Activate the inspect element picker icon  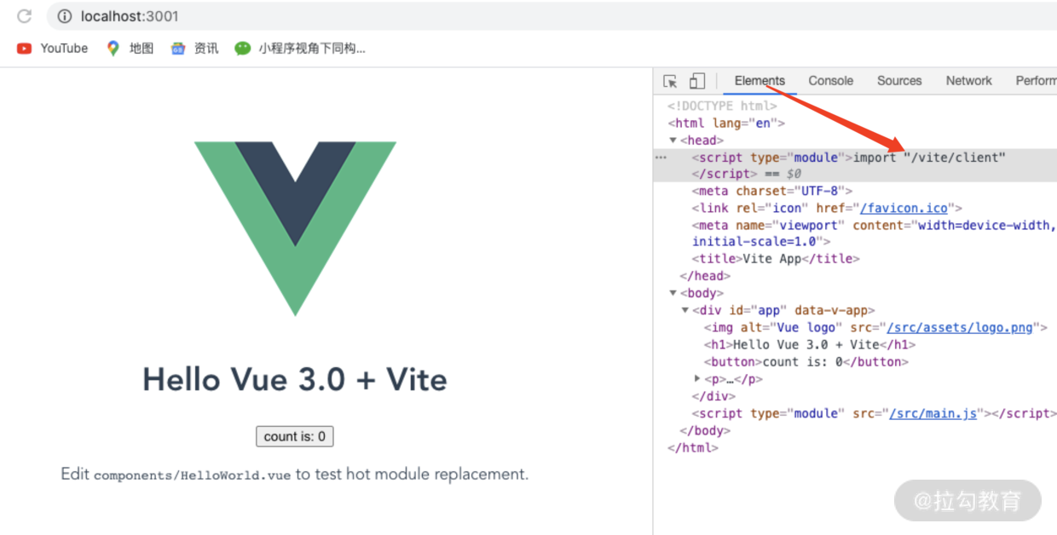pos(670,81)
